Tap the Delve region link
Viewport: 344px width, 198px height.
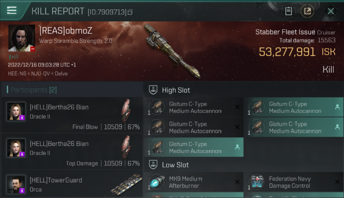[x=61, y=74]
